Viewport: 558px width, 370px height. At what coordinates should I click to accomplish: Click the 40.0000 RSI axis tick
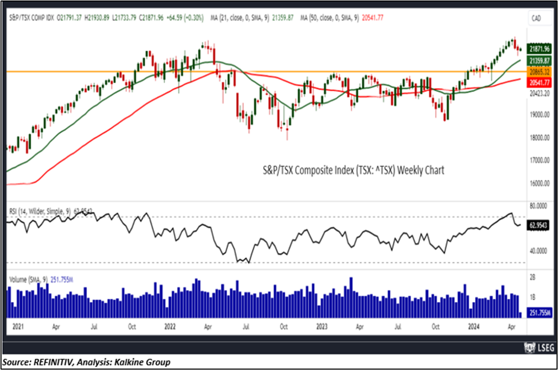click(539, 251)
